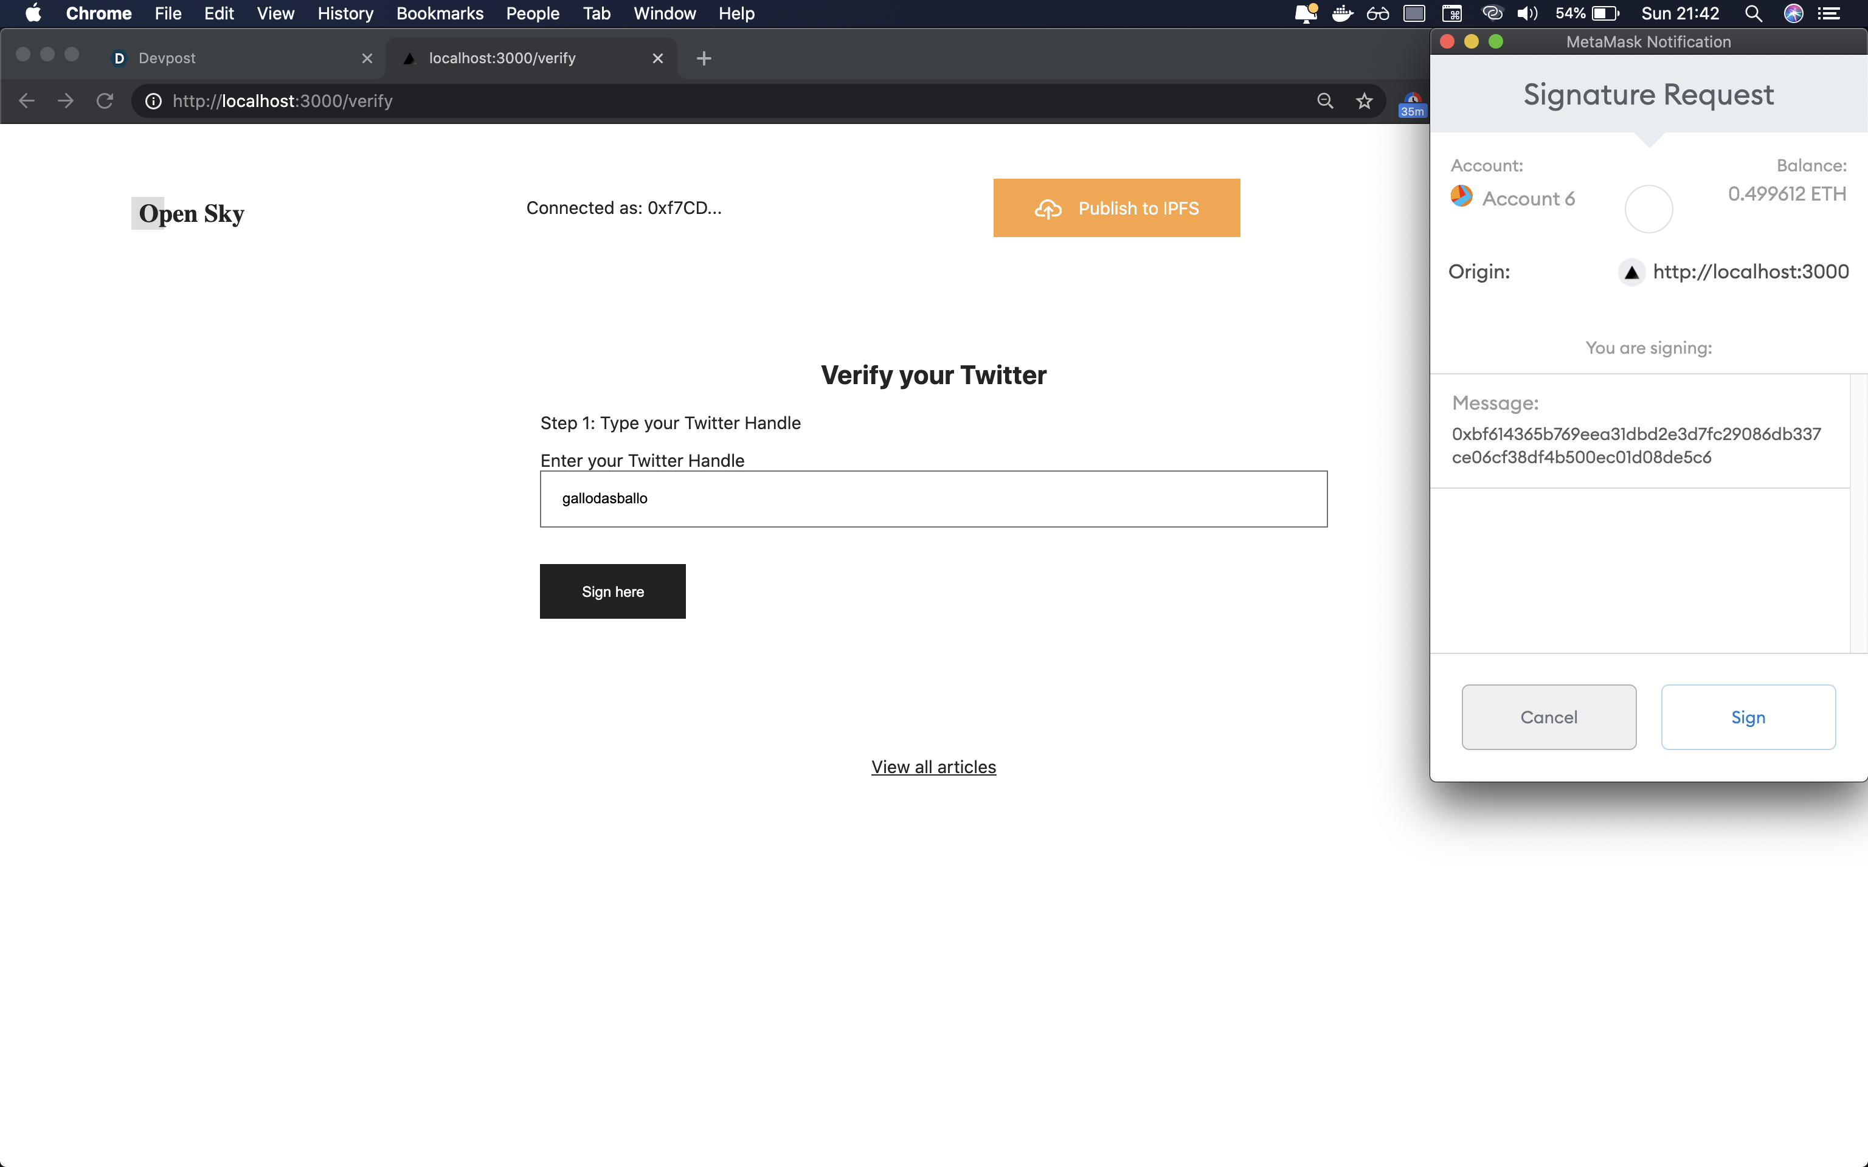Click Sign in MetaMask popup
1868x1167 pixels.
click(1748, 717)
